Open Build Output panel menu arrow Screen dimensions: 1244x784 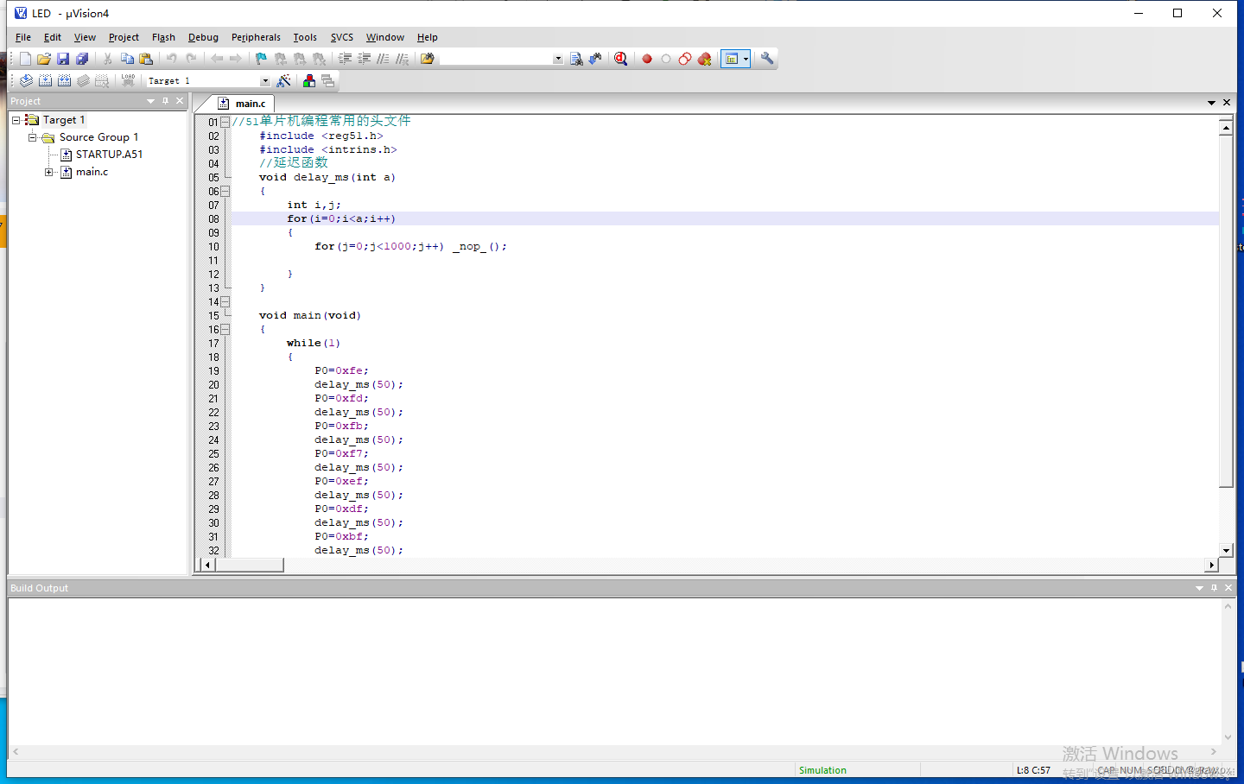click(1199, 588)
